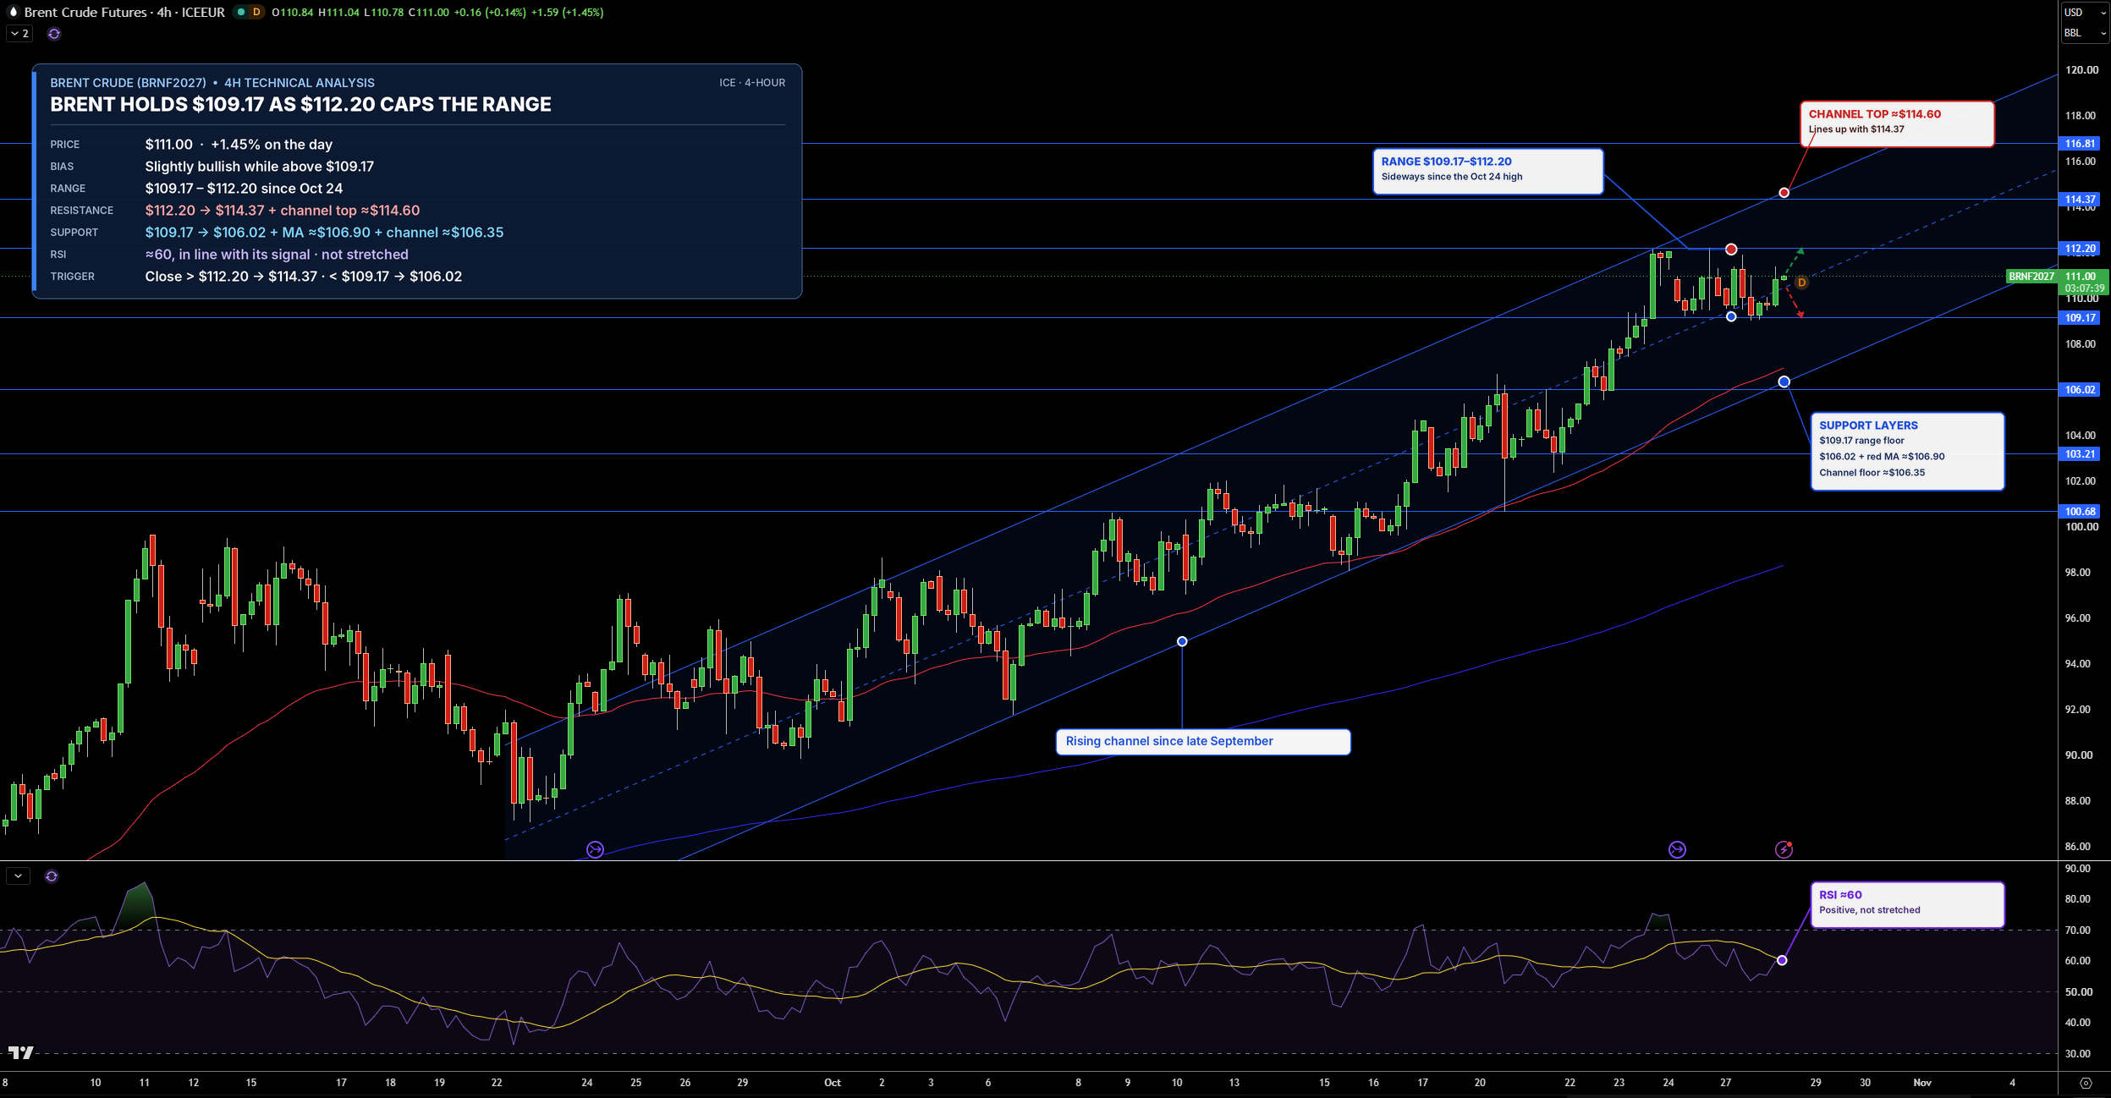The height and width of the screenshot is (1098, 2111).
Task: Collapse the RSI pane legend arrow
Action: (x=18, y=876)
